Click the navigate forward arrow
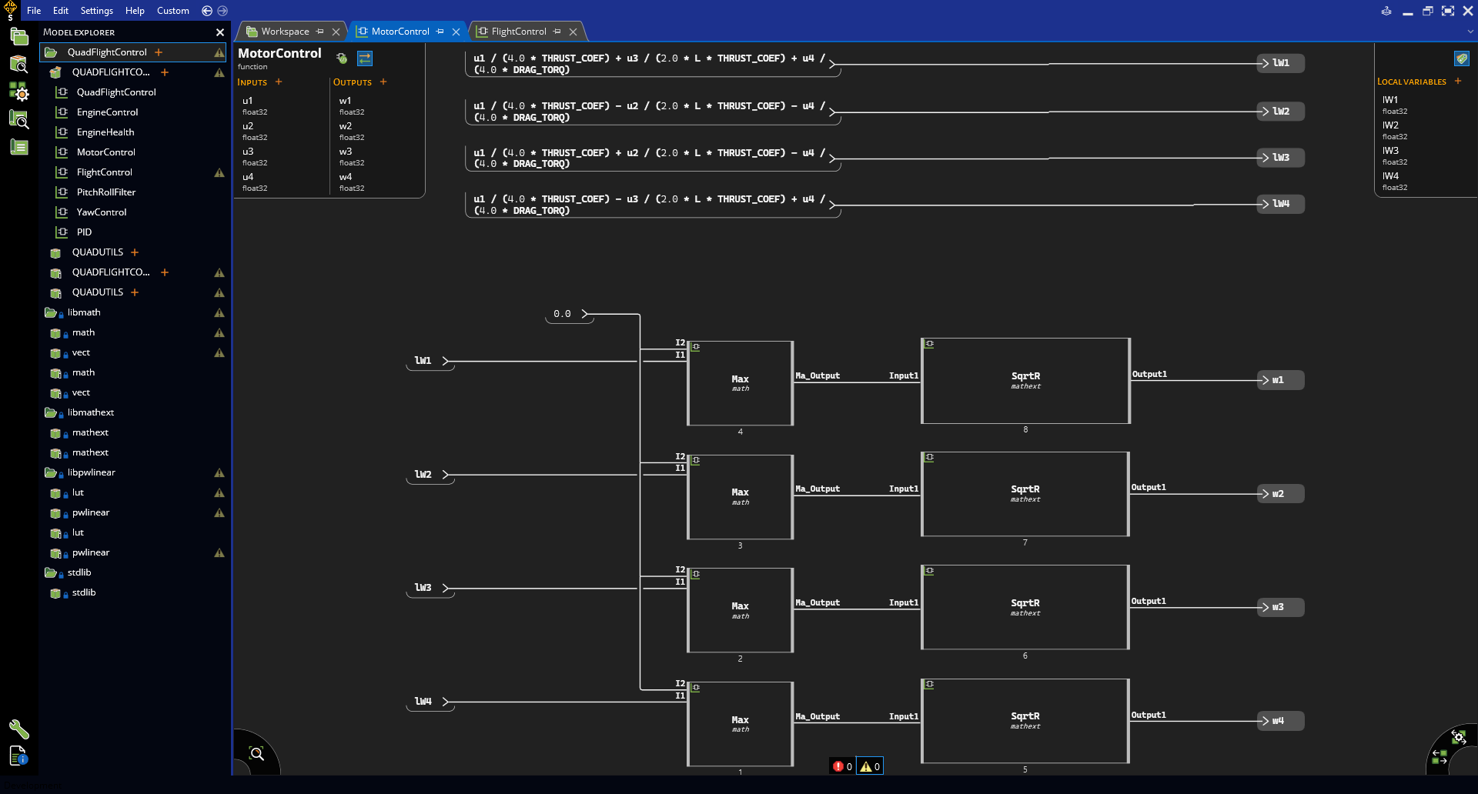 [x=222, y=11]
